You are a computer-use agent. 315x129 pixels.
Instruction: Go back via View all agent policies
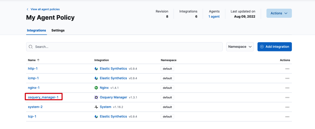[45, 9]
